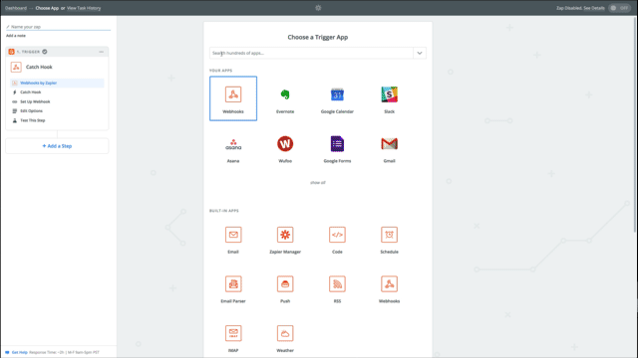Viewport: 638px width, 358px height.
Task: Click the Catch Hook webhook icon in sidebar
Action: [16, 67]
